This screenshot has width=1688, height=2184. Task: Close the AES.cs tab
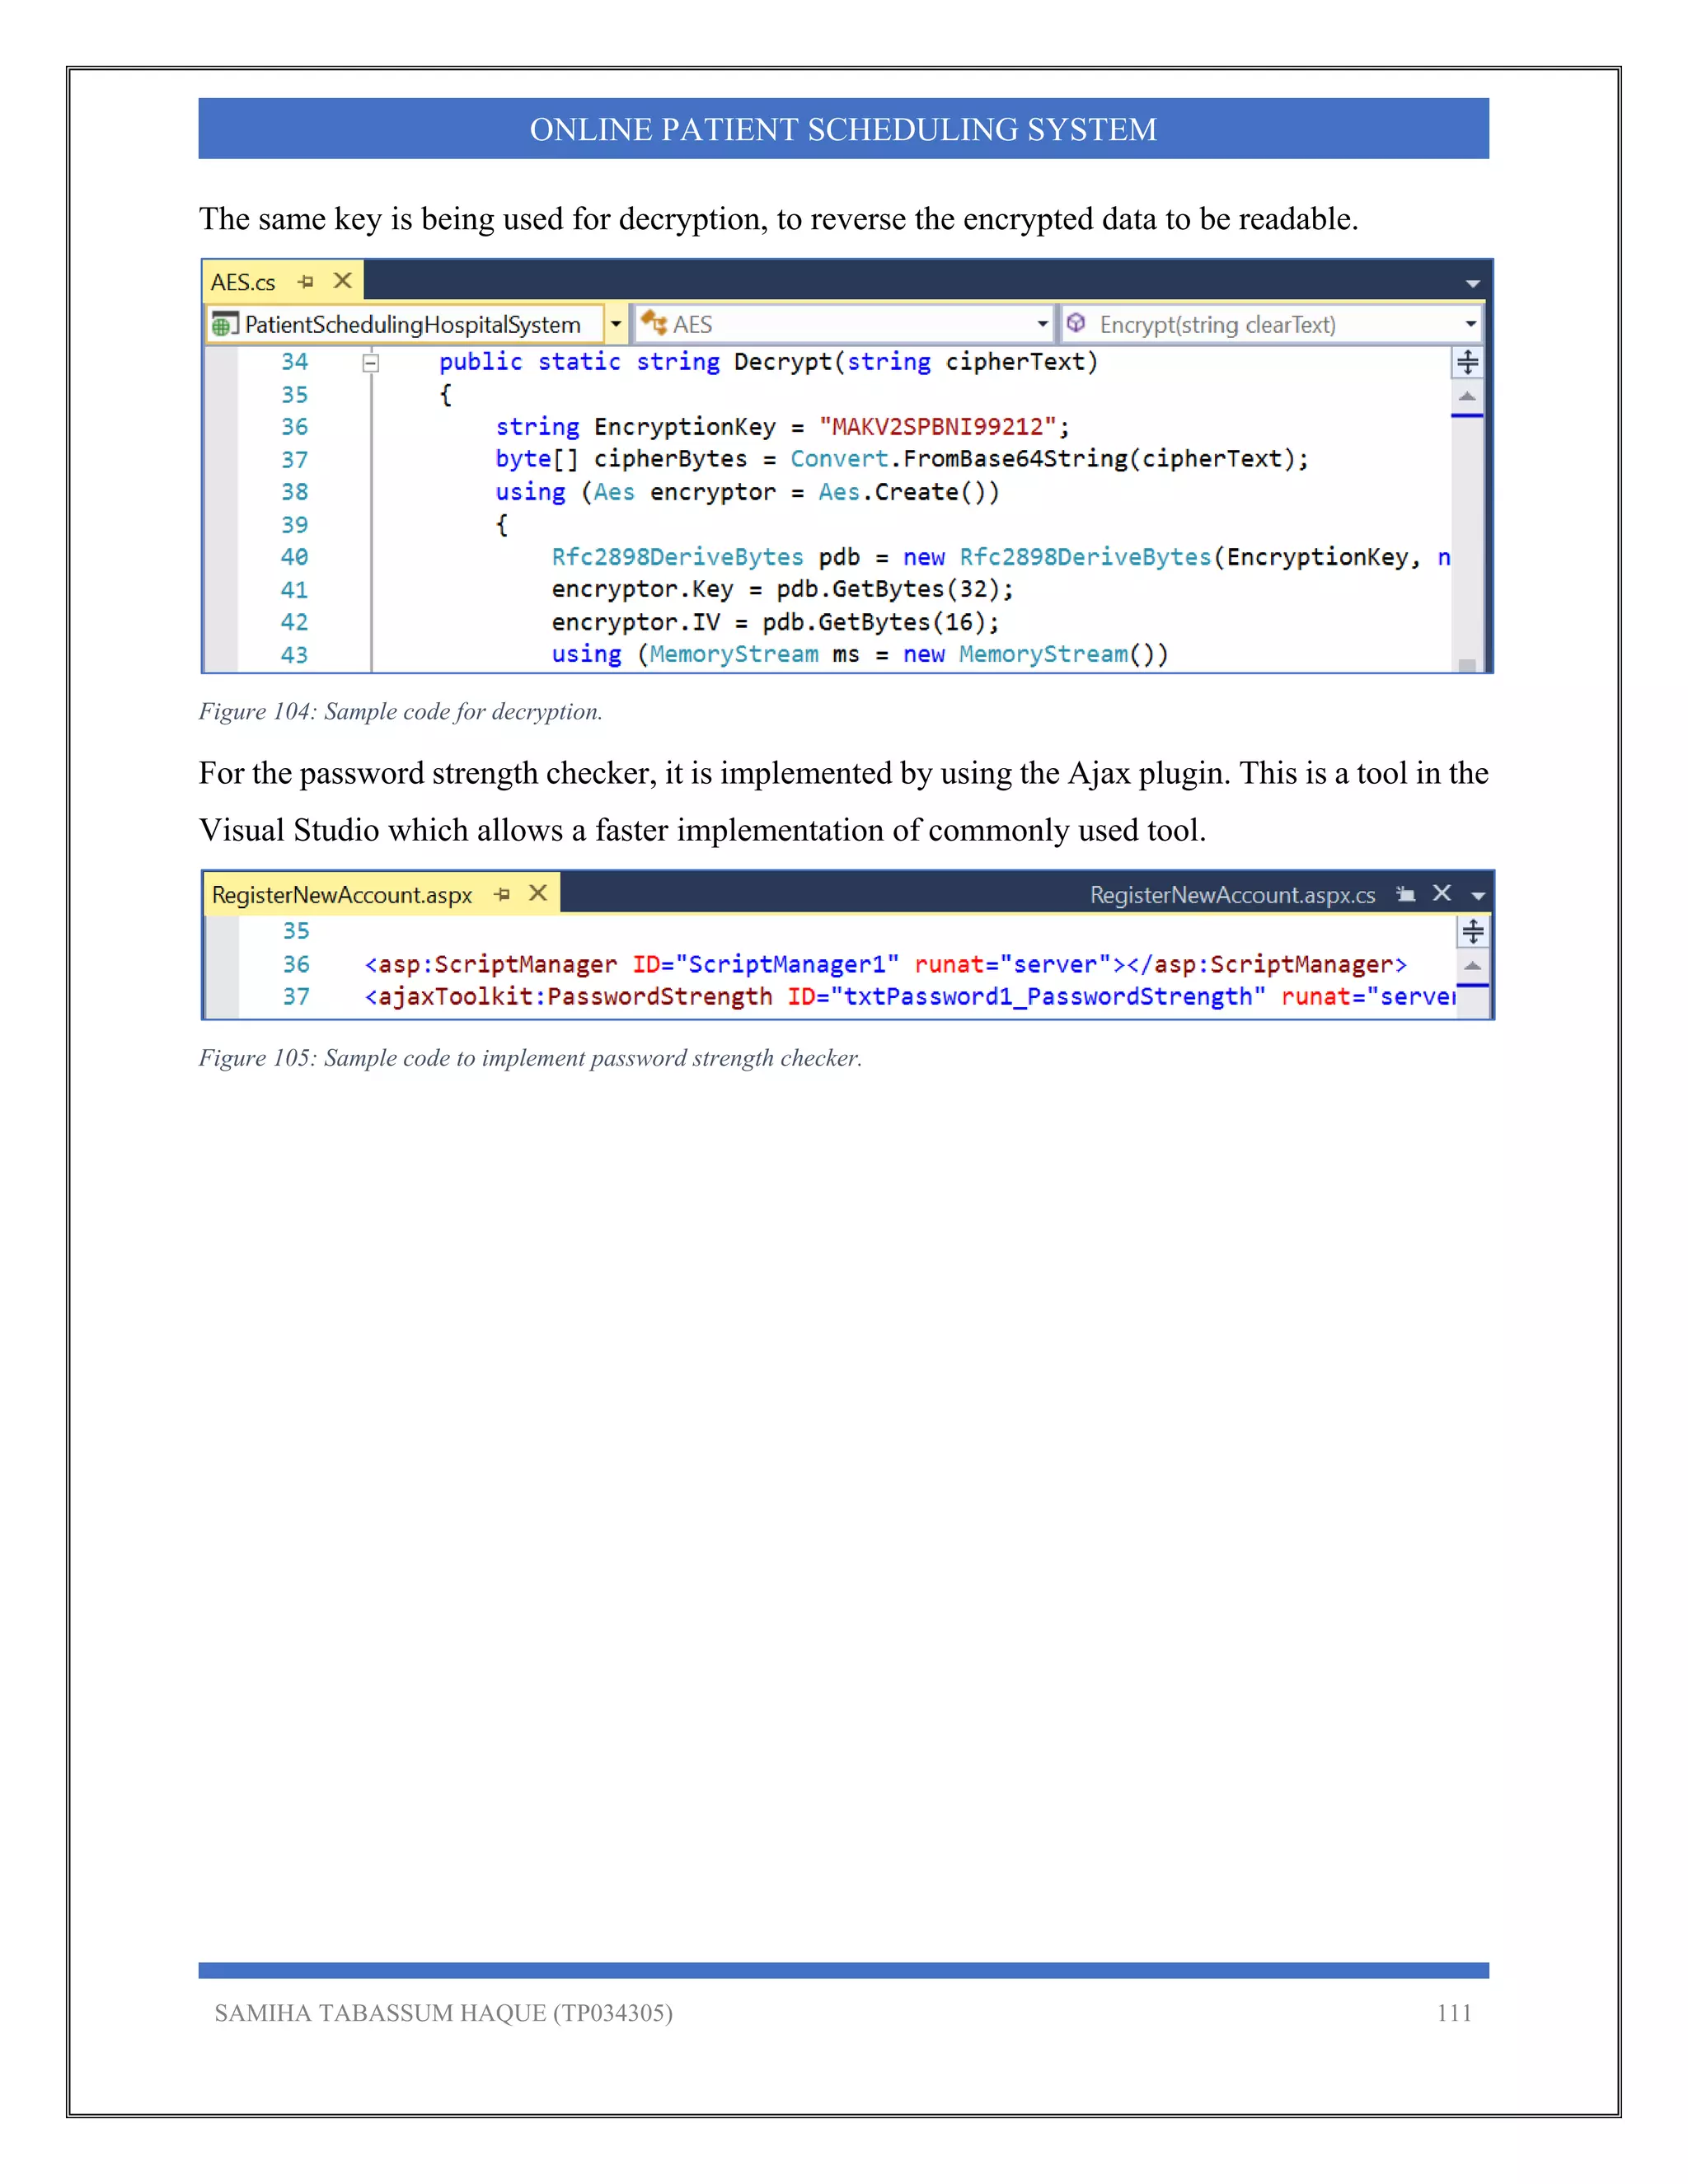[343, 281]
